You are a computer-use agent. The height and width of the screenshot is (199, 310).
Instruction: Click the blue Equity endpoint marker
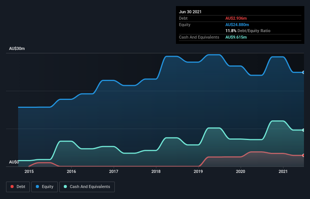click(304, 73)
